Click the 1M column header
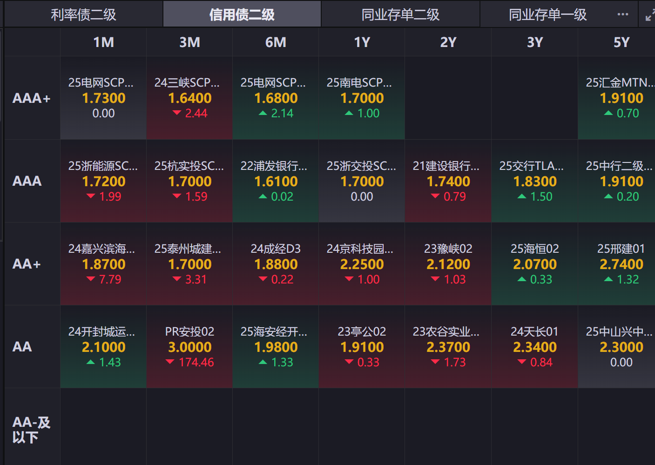The image size is (655, 465). click(x=103, y=42)
